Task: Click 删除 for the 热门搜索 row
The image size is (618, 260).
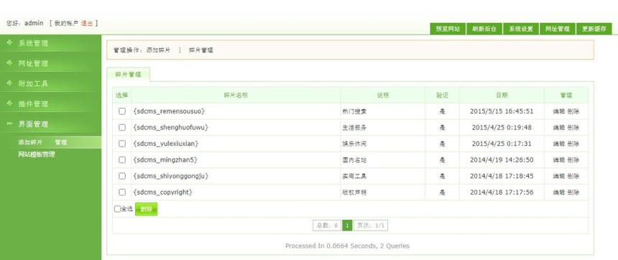Action: point(573,111)
